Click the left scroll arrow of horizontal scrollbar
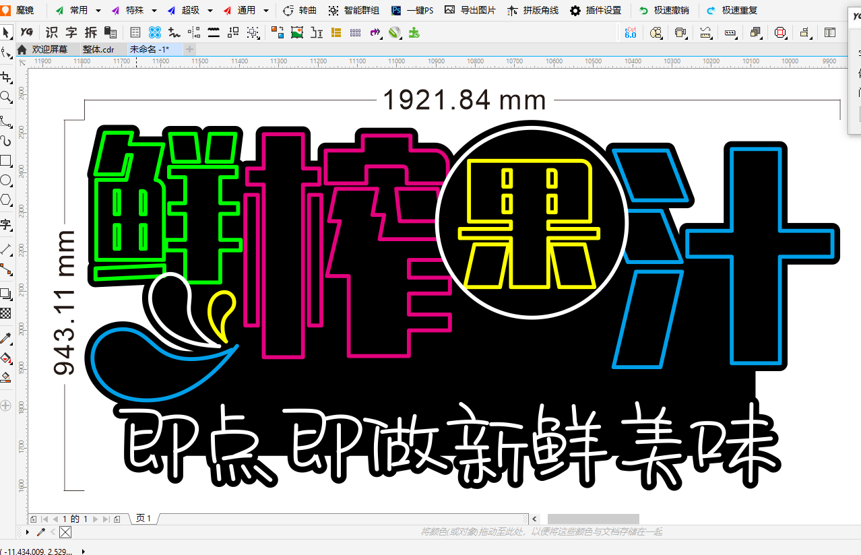Screen dimensions: 861x555 point(535,519)
